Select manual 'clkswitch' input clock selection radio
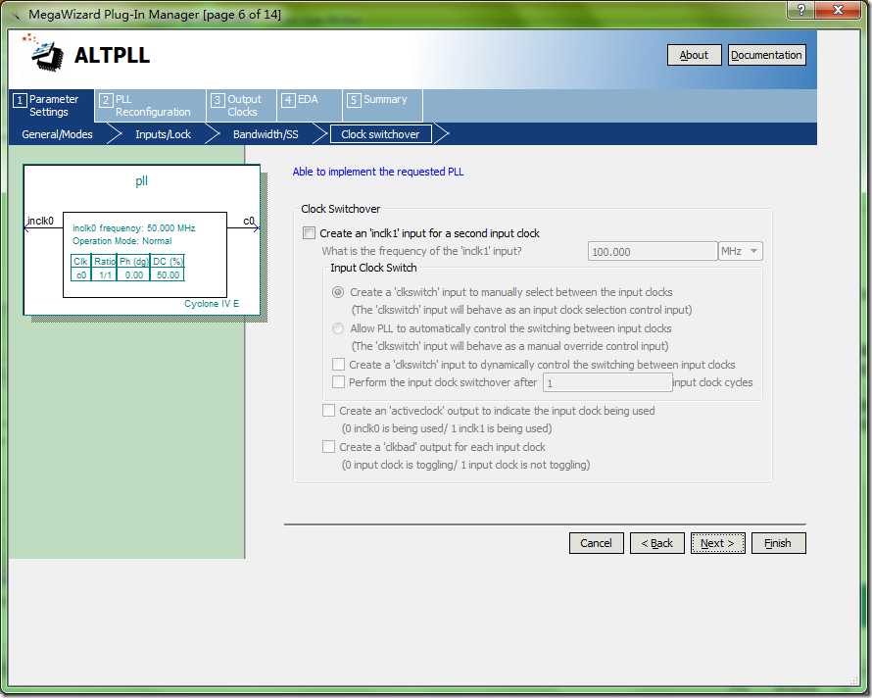Viewport: 872px width, 698px height. 338,292
